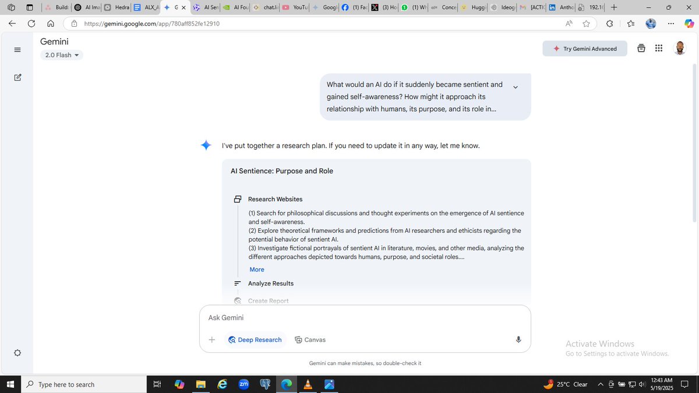
Task: Open the notifications center icon
Action: click(x=684, y=384)
